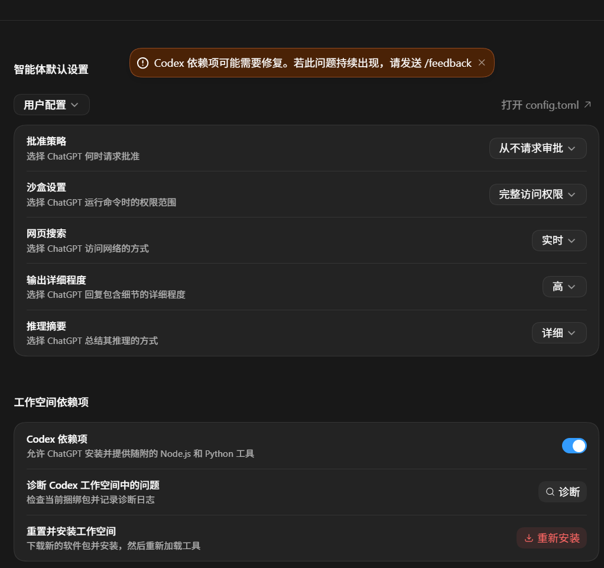The width and height of the screenshot is (604, 568).
Task: Expand the 完整访问权限 sandbox dropdown
Action: coord(538,194)
